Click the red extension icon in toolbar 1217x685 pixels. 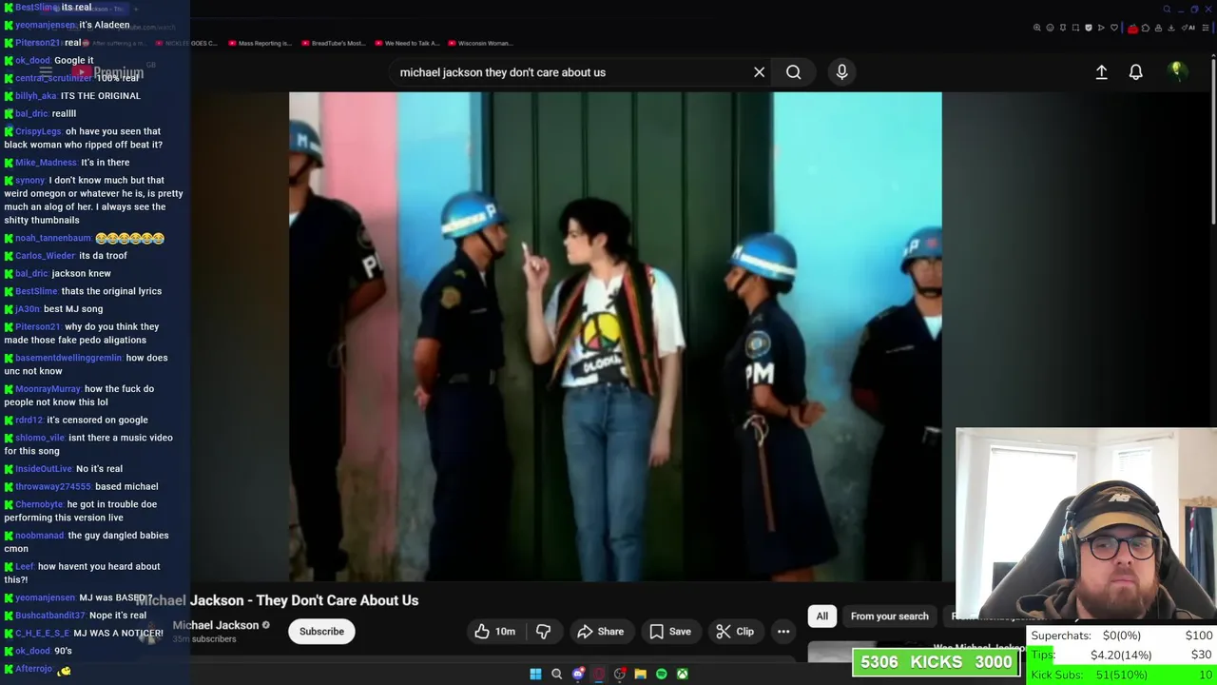tap(1132, 28)
